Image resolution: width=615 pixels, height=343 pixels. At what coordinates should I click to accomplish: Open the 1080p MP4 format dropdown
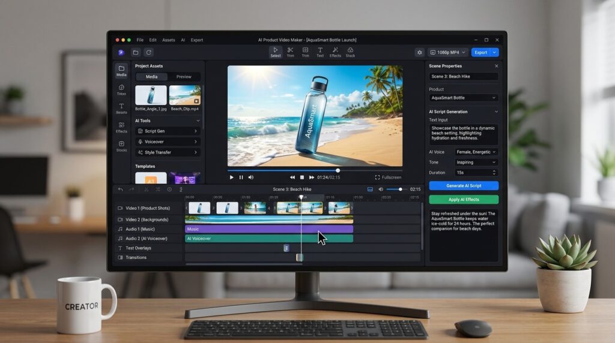point(448,52)
